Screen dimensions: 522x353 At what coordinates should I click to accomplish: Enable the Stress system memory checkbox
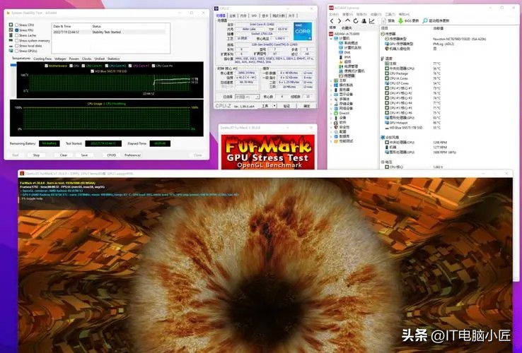(17, 40)
